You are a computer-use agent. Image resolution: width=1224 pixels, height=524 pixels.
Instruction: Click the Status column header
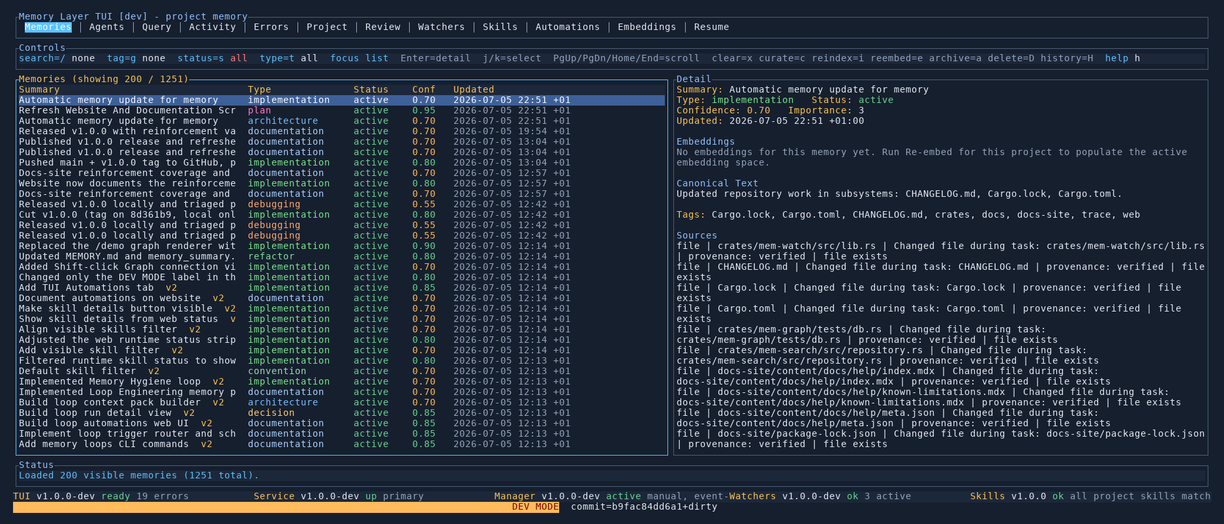[371, 89]
